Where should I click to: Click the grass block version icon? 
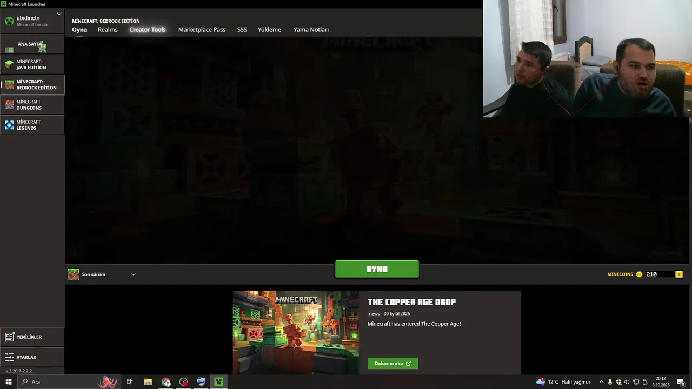click(73, 274)
